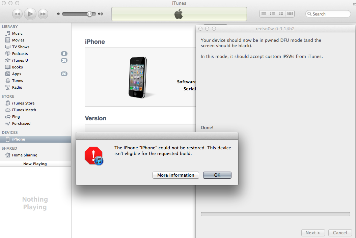Screen dimensions: 356x238
Task: Click the volume slider knob
Action: click(x=90, y=14)
